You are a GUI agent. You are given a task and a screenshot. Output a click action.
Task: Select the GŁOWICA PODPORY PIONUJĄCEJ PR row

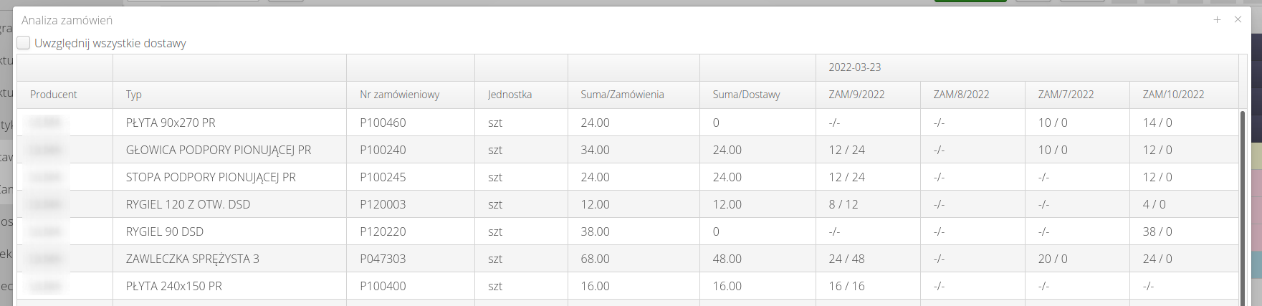[219, 150]
